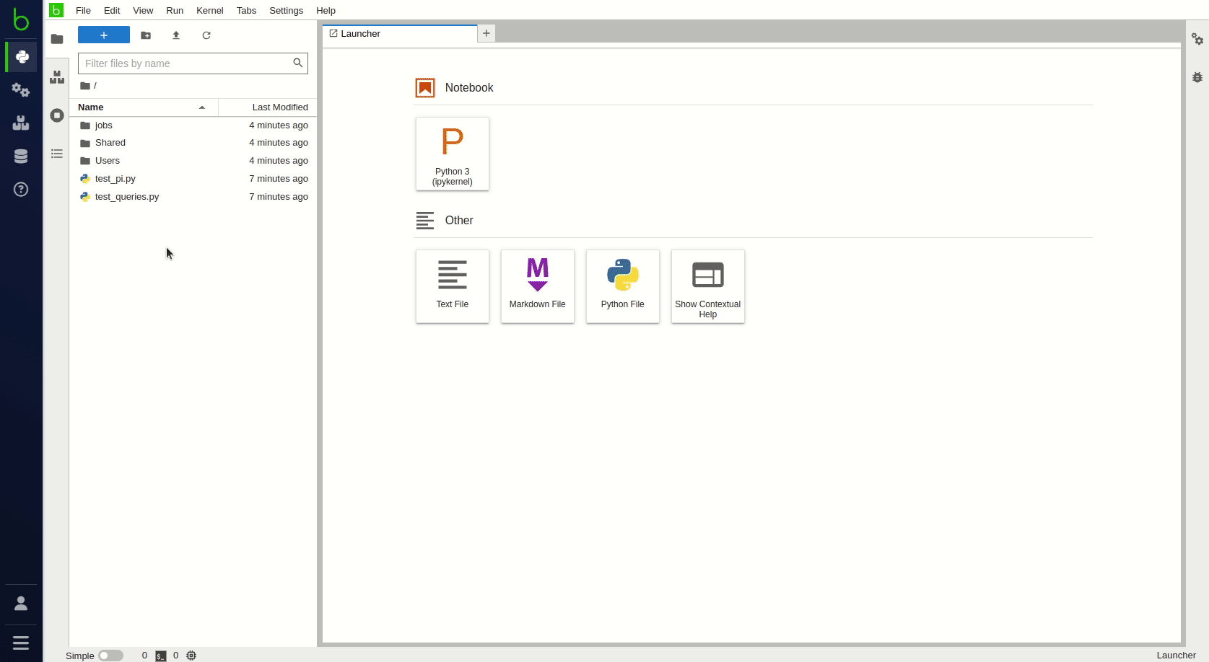The width and height of the screenshot is (1209, 662).
Task: Open the database icon in left navigation
Action: pyautogui.click(x=21, y=156)
